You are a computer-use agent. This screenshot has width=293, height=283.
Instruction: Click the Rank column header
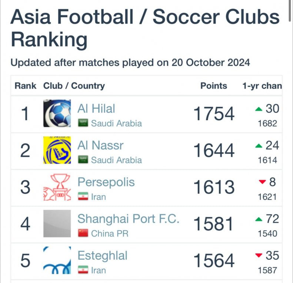tap(26, 86)
